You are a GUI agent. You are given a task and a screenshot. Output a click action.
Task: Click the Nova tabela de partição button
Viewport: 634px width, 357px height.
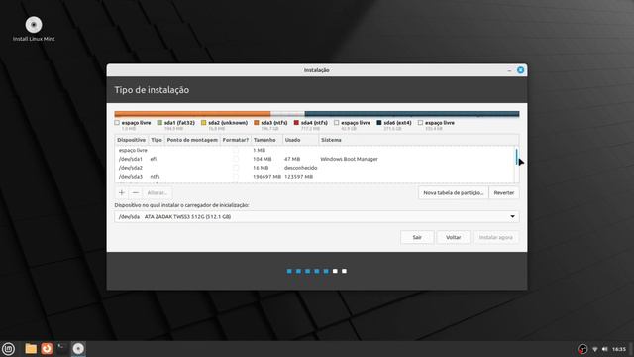454,193
